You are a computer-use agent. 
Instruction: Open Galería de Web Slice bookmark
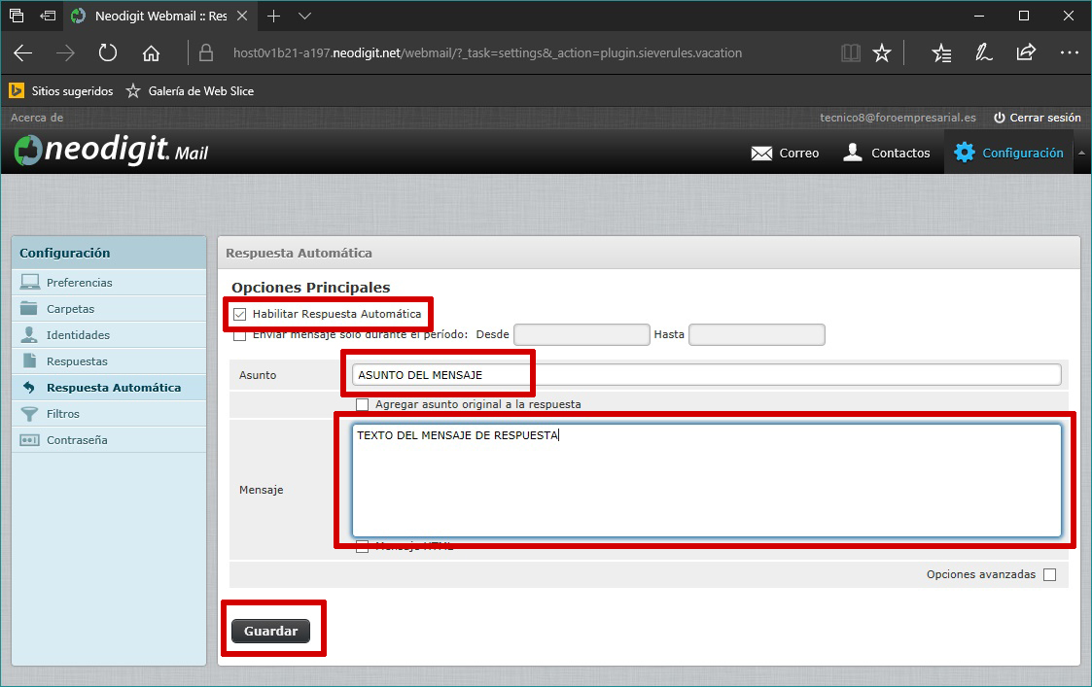pos(190,91)
